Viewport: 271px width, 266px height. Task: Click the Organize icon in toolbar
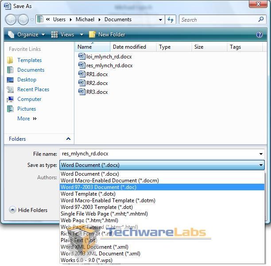pyautogui.click(x=11, y=35)
